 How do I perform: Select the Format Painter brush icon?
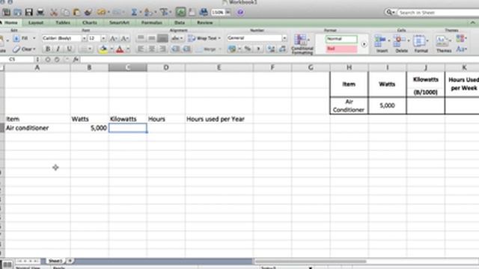88,12
